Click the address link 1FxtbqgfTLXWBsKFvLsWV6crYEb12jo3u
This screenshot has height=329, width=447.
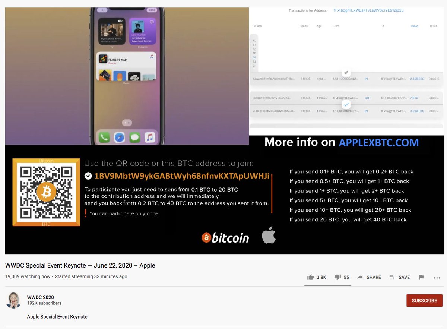click(x=368, y=10)
